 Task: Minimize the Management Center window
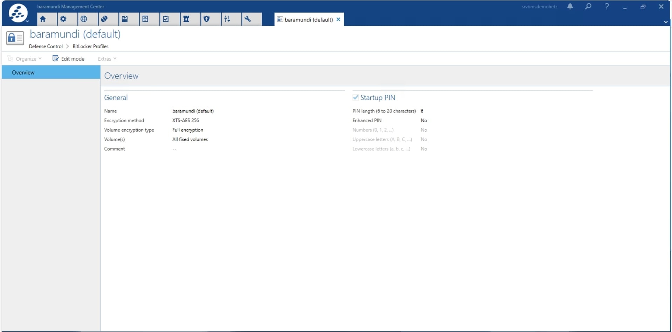point(625,7)
